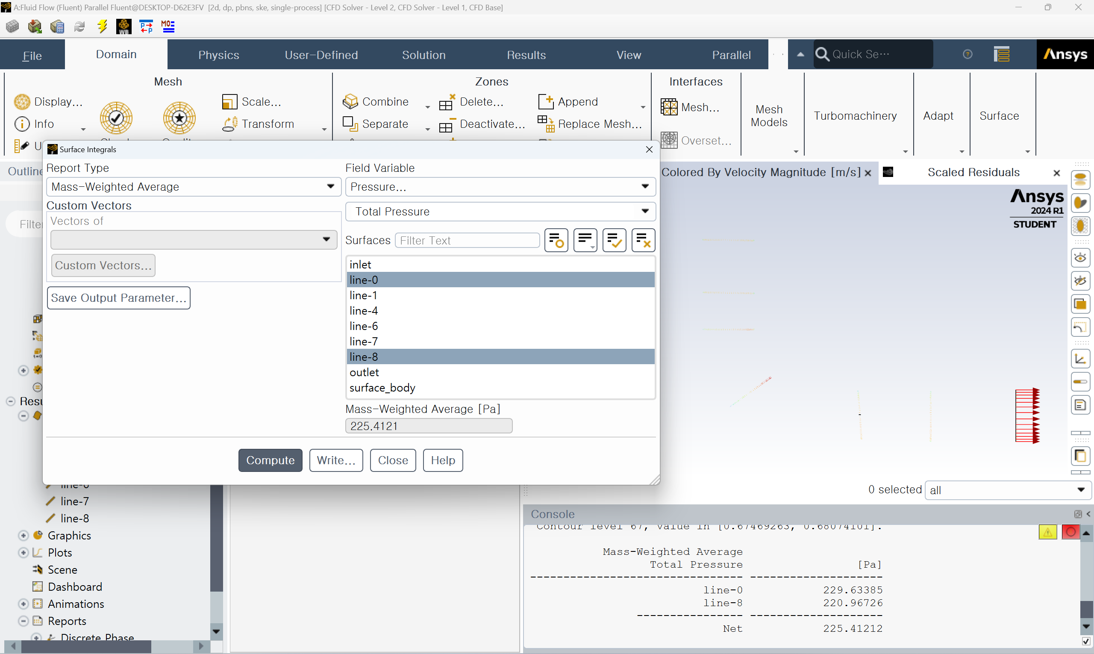Expand the Plots tree node
The image size is (1094, 654).
[24, 553]
